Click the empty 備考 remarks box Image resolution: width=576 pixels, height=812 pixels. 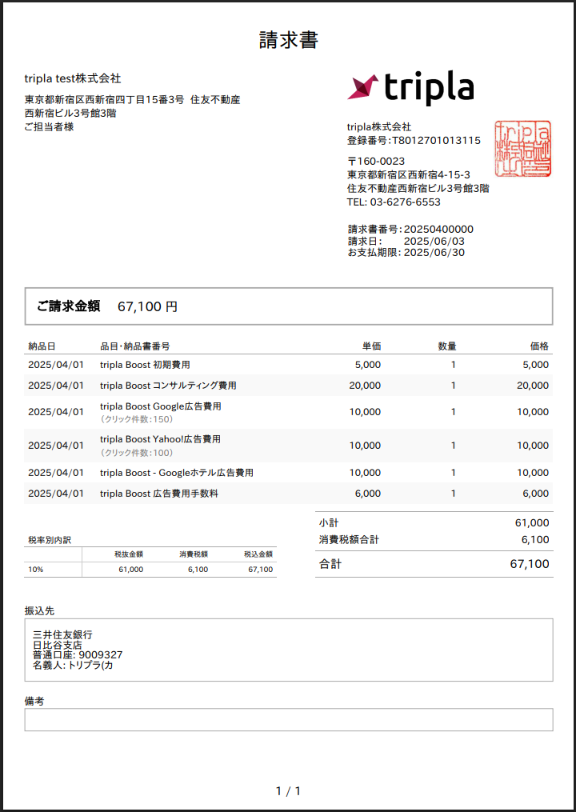tap(289, 720)
